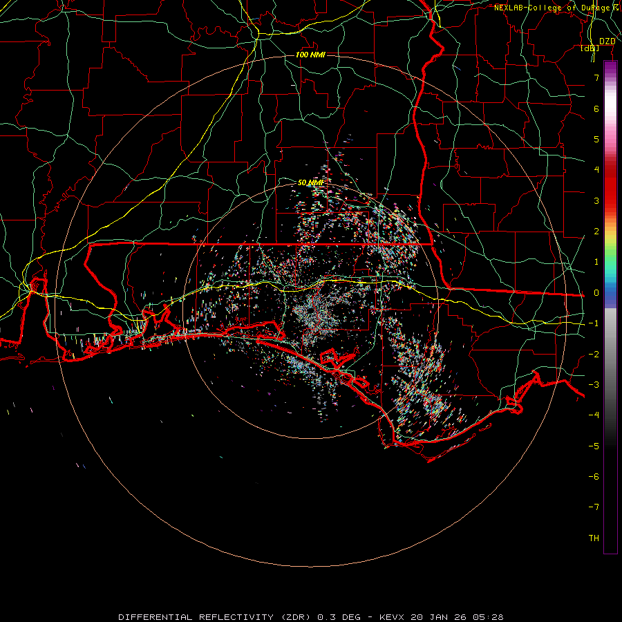Image resolution: width=622 pixels, height=622 pixels.
Task: Click the TH threshold label on the scale
Action: click(x=594, y=538)
